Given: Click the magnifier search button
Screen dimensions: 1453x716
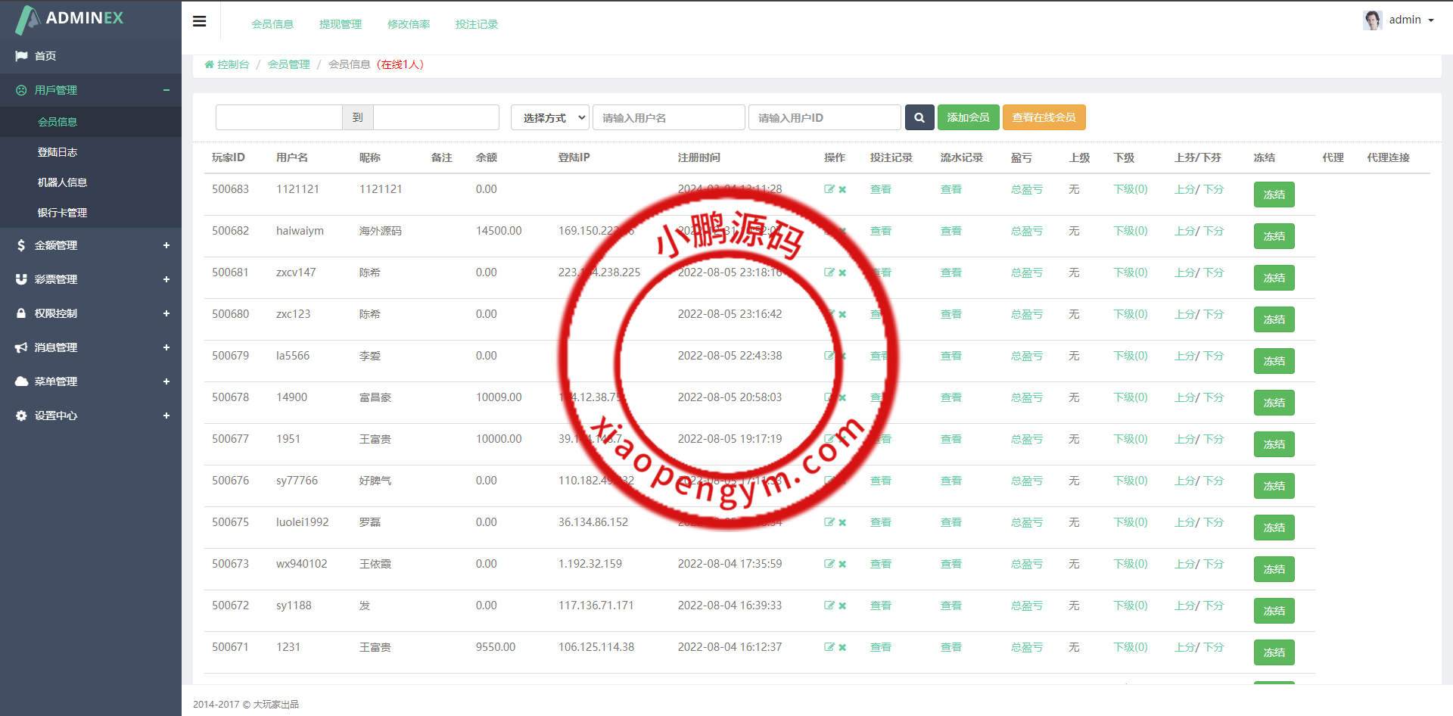Looking at the screenshot, I should (x=919, y=117).
